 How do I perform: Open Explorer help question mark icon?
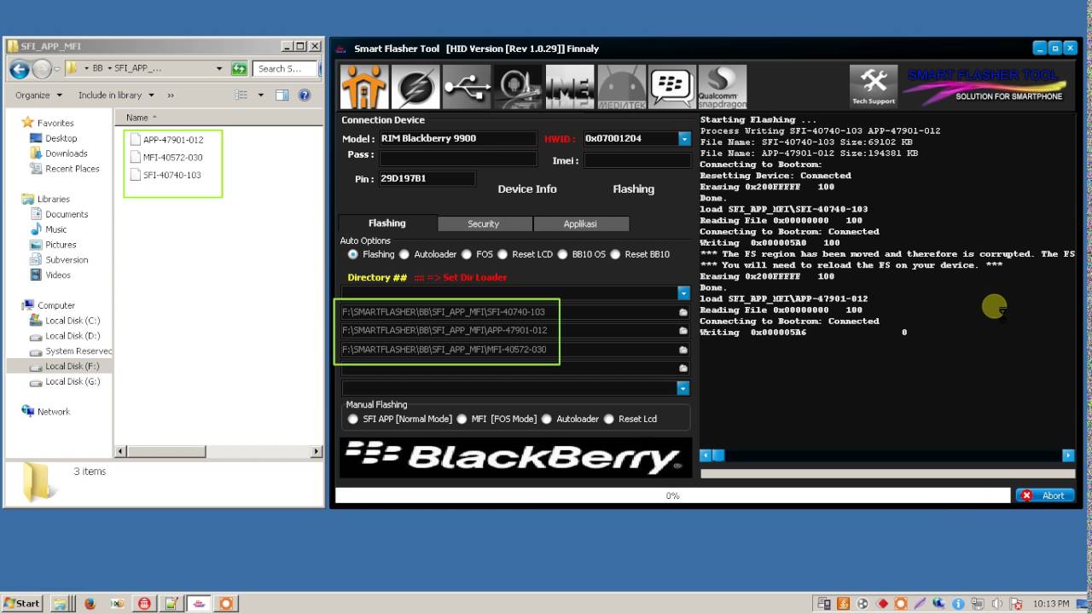click(305, 96)
